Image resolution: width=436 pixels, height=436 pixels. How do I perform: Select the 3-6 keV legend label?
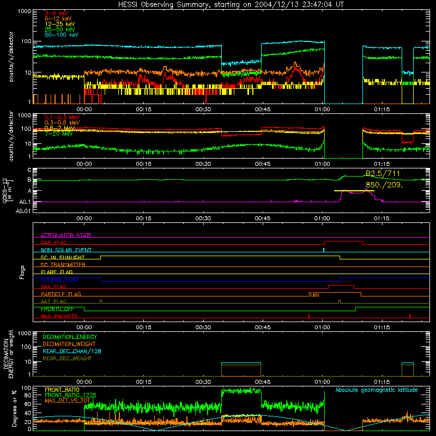tap(56, 13)
